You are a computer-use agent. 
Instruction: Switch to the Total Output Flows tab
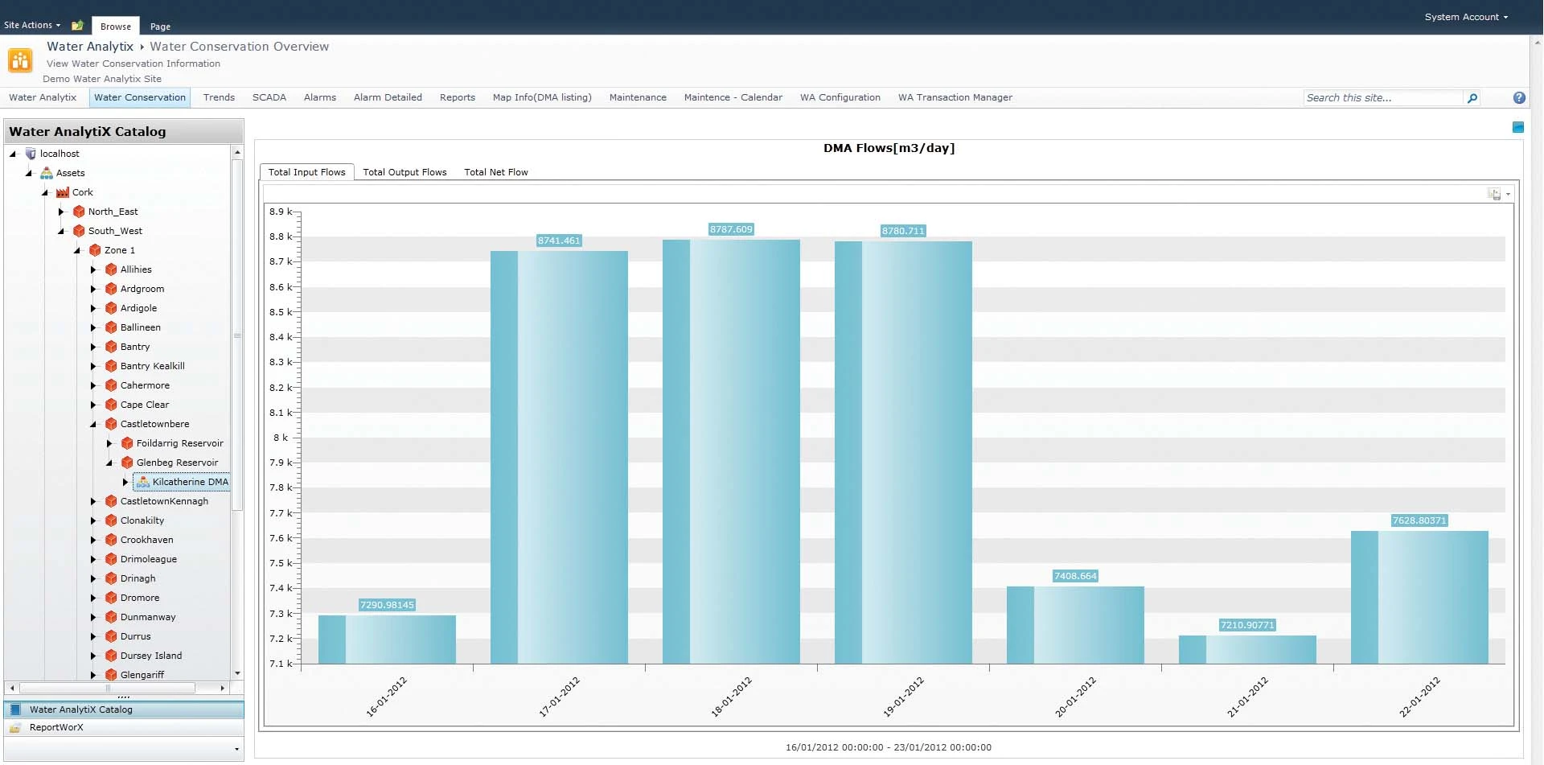tap(404, 172)
